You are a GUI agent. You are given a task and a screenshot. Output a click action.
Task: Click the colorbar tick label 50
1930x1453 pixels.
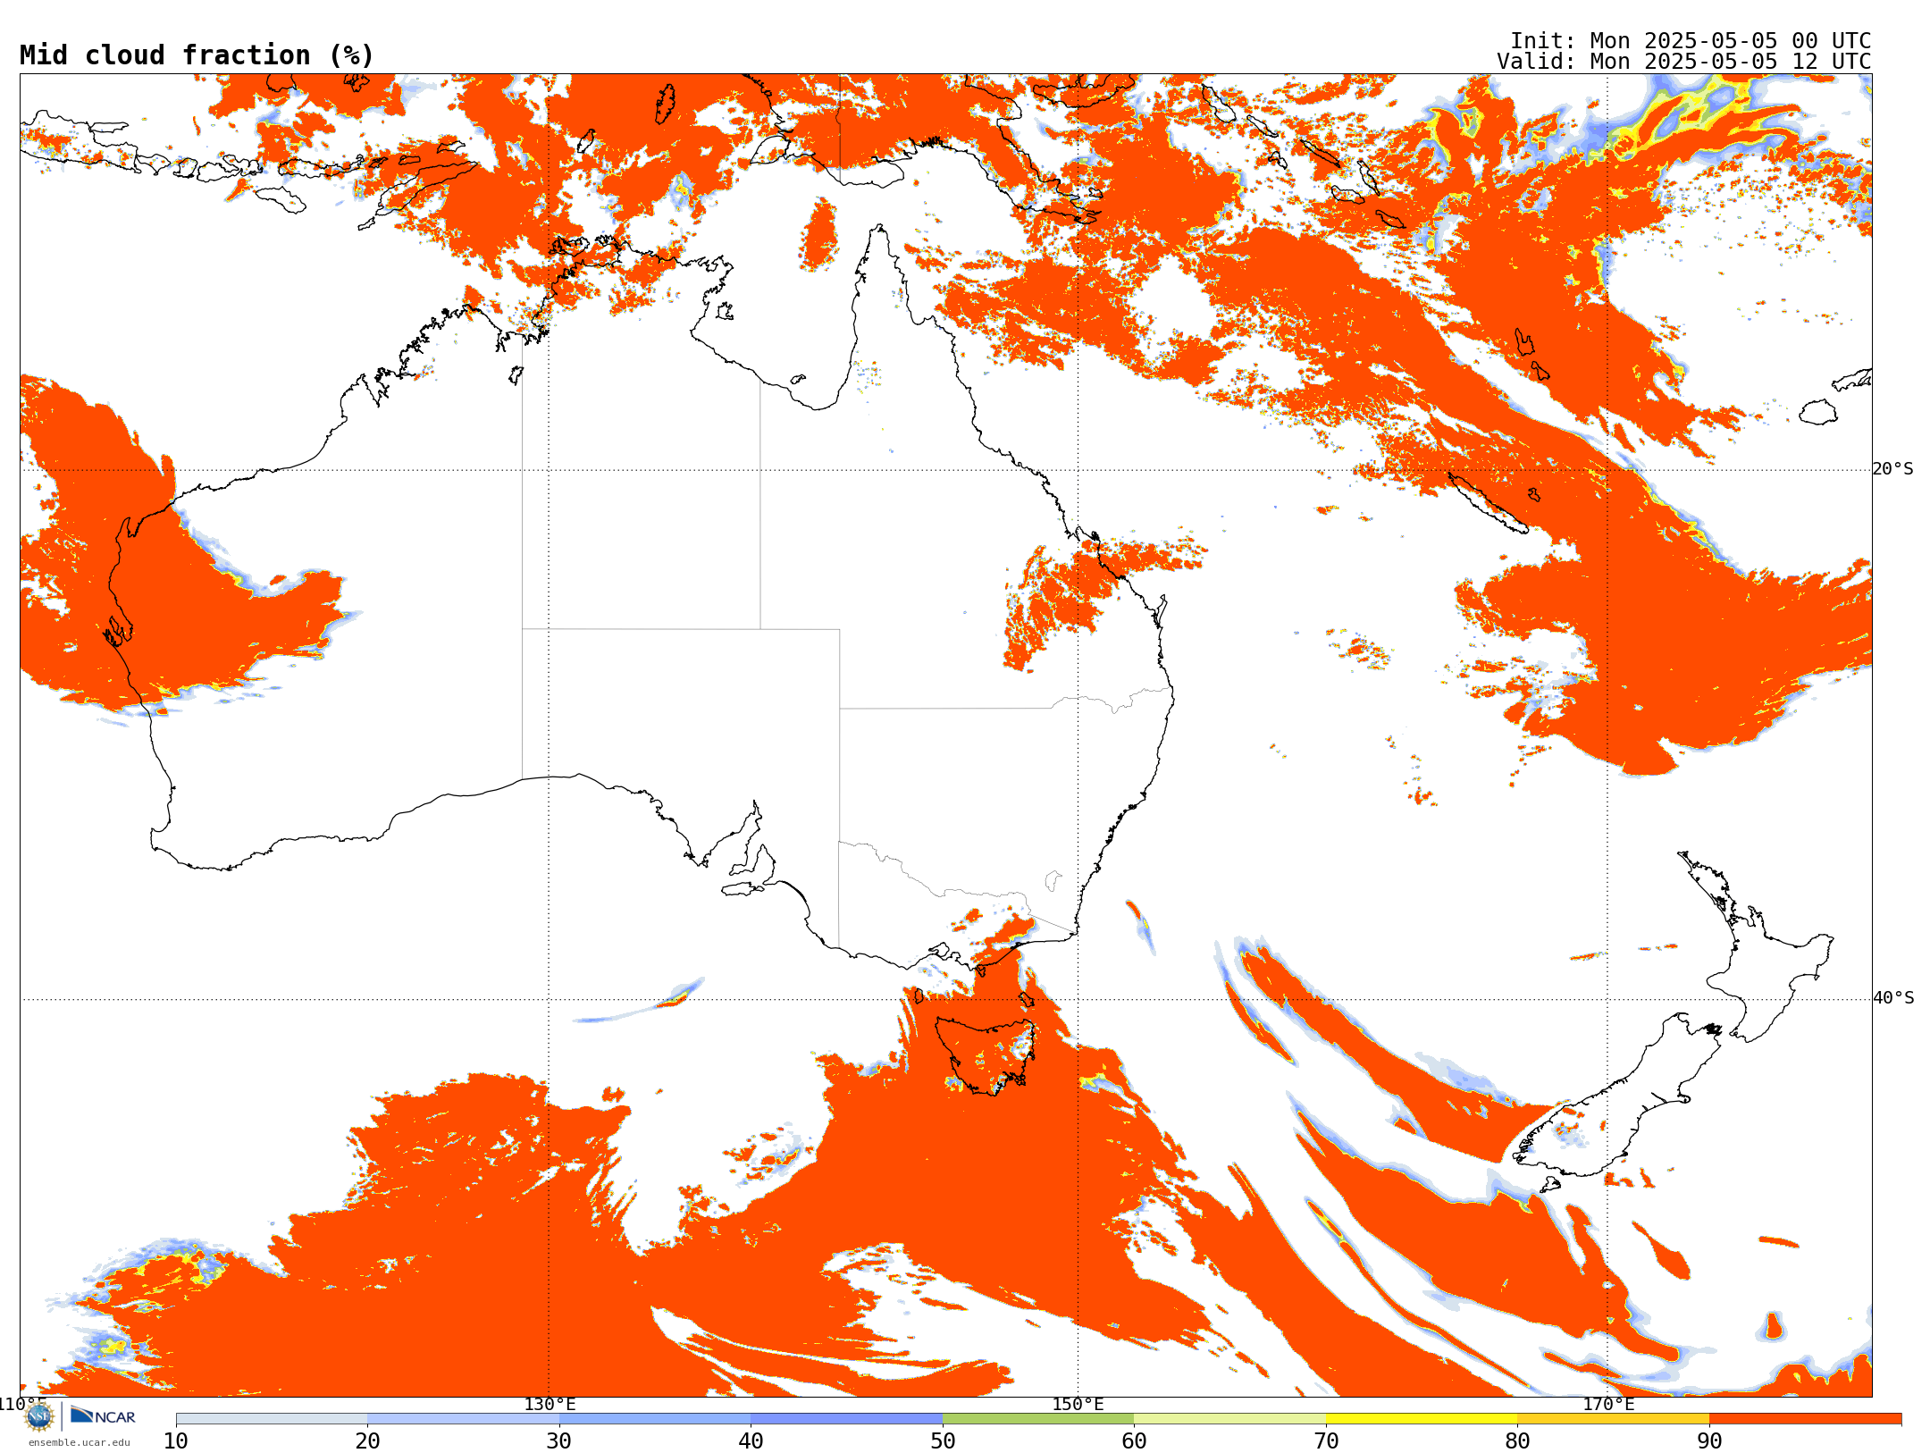[943, 1440]
